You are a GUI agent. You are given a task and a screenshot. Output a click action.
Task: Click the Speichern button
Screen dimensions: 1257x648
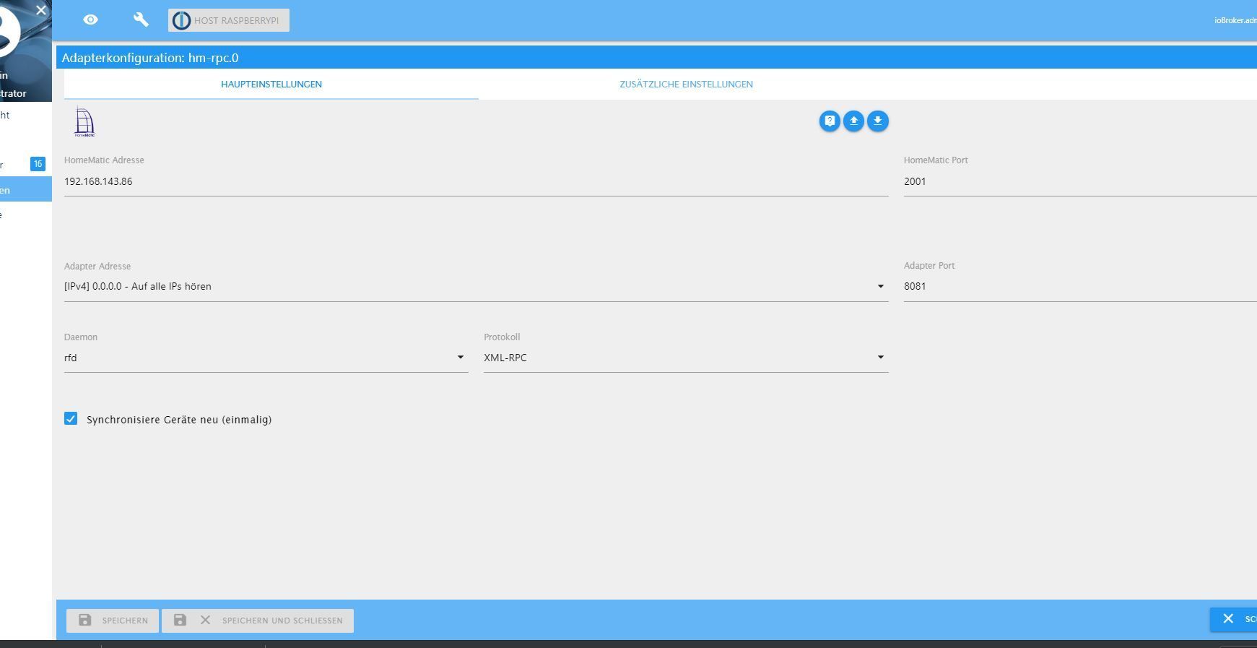[x=113, y=621]
